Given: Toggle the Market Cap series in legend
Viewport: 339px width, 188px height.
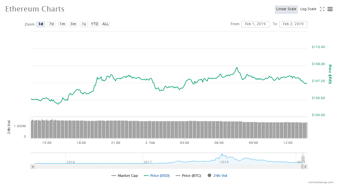Looking at the screenshot, I should coord(125,176).
